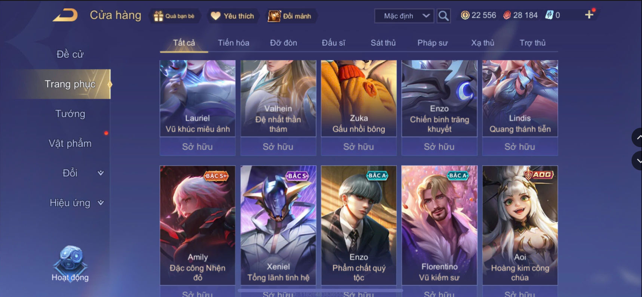Open the Tướng sidebar menu

[70, 114]
